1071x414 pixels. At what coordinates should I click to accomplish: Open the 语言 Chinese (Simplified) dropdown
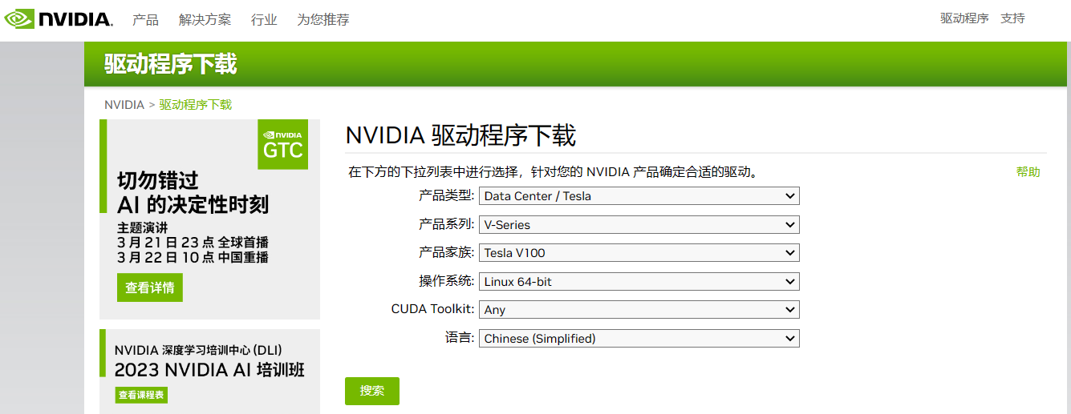639,338
